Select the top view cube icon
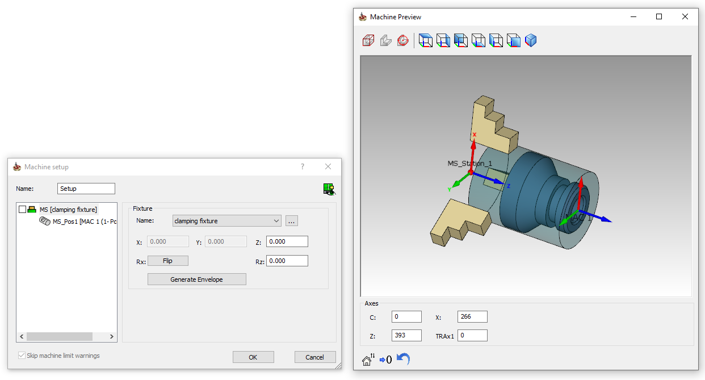Image resolution: width=705 pixels, height=380 pixels. [426, 40]
